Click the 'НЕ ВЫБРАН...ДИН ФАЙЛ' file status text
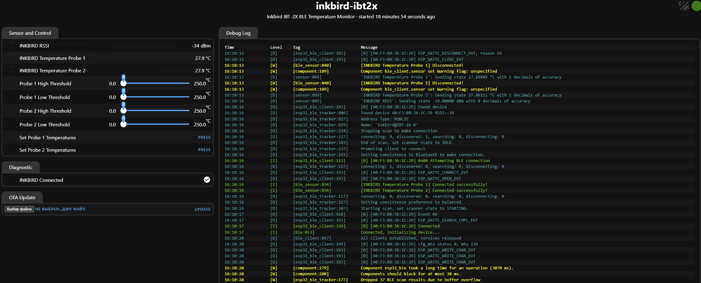Screen dimensions: 701x283 (x=60, y=209)
